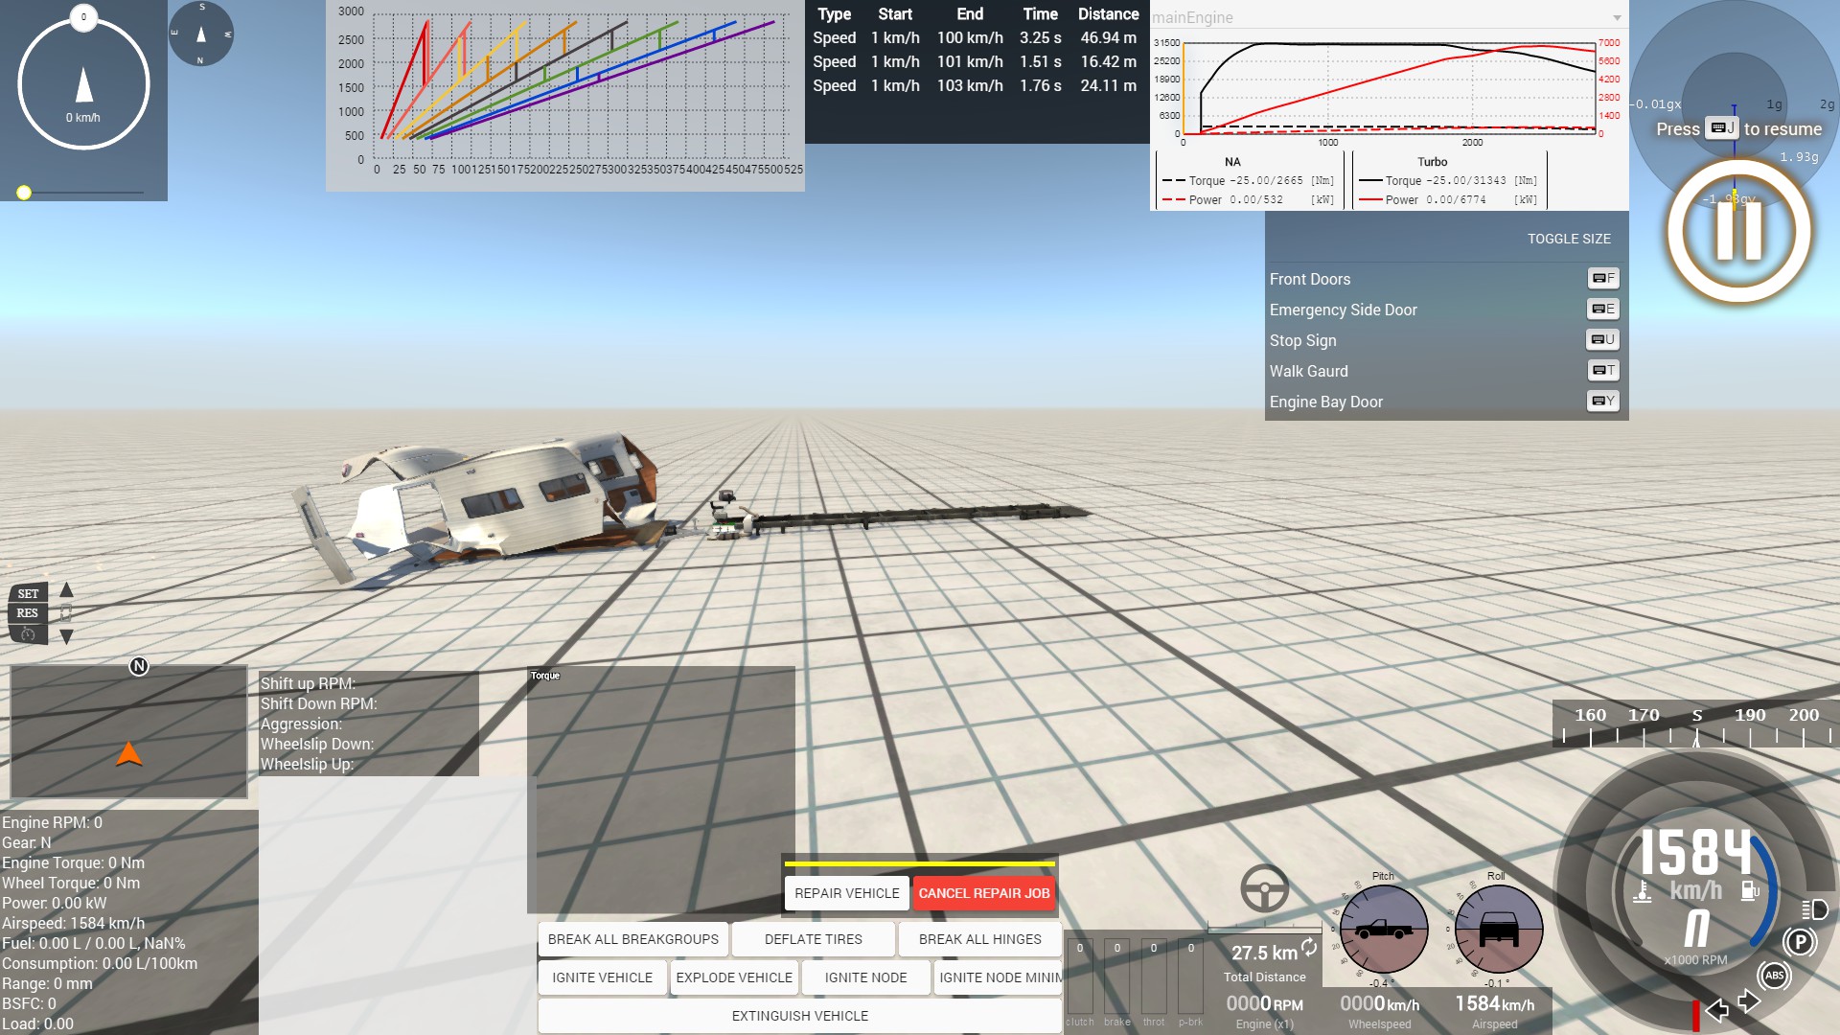Click the round compass widget
The width and height of the screenshot is (1840, 1035).
(200, 34)
